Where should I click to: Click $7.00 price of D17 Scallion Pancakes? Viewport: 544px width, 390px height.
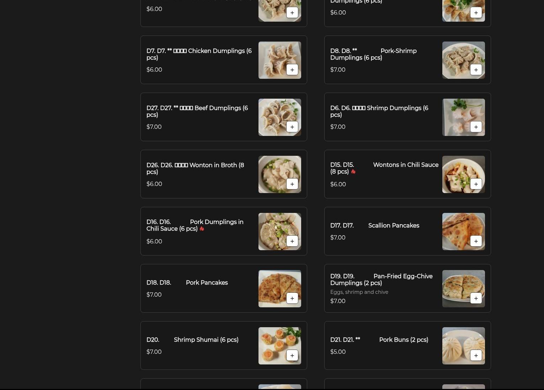point(338,238)
